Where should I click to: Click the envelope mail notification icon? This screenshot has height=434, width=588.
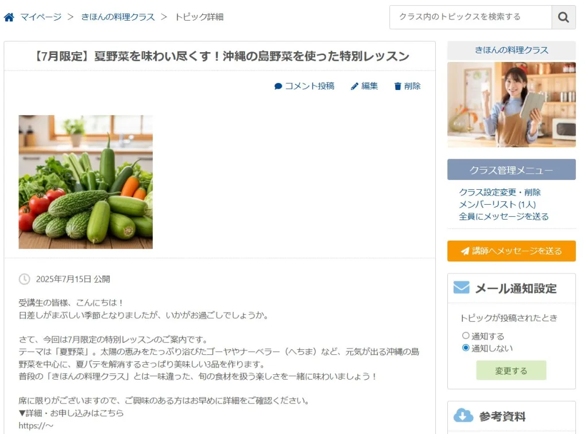pos(461,288)
